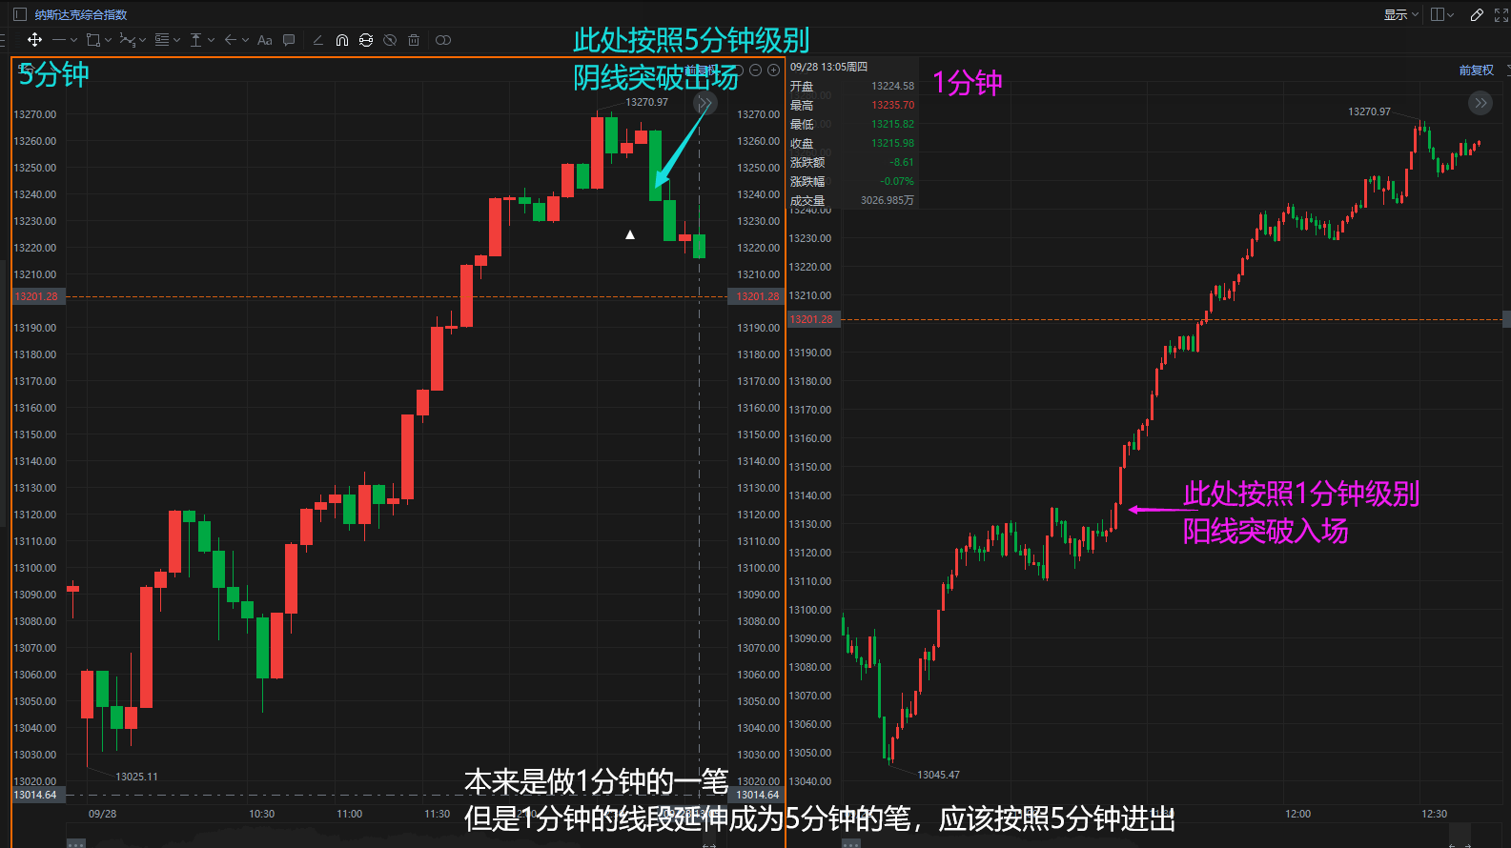Click the 13270.97 high label in 5-minute chart
Viewport: 1511px width, 848px height.
click(x=646, y=102)
